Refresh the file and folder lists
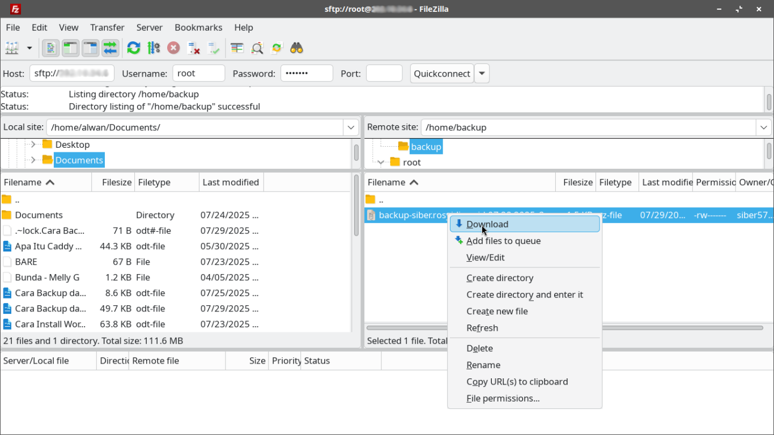 click(134, 48)
